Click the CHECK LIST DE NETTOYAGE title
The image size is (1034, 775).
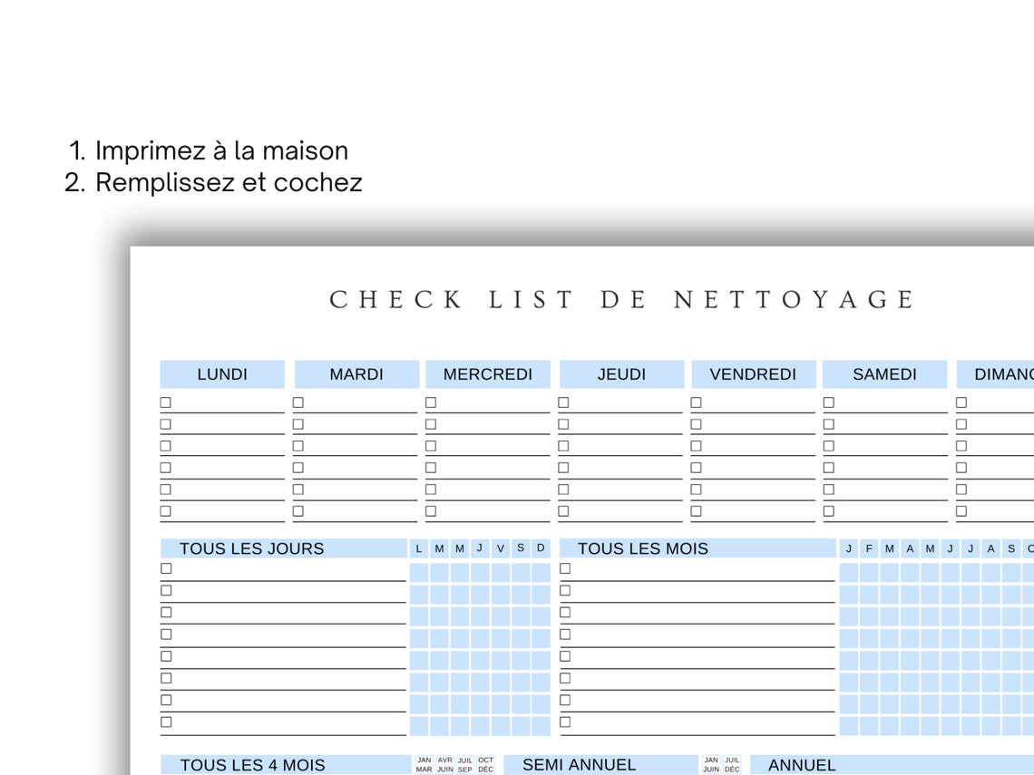tap(622, 299)
